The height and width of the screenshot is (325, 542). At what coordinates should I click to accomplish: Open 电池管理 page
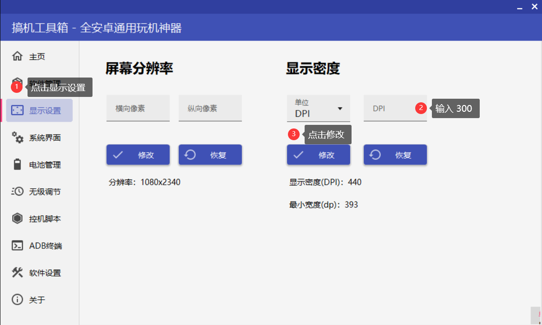[39, 165]
